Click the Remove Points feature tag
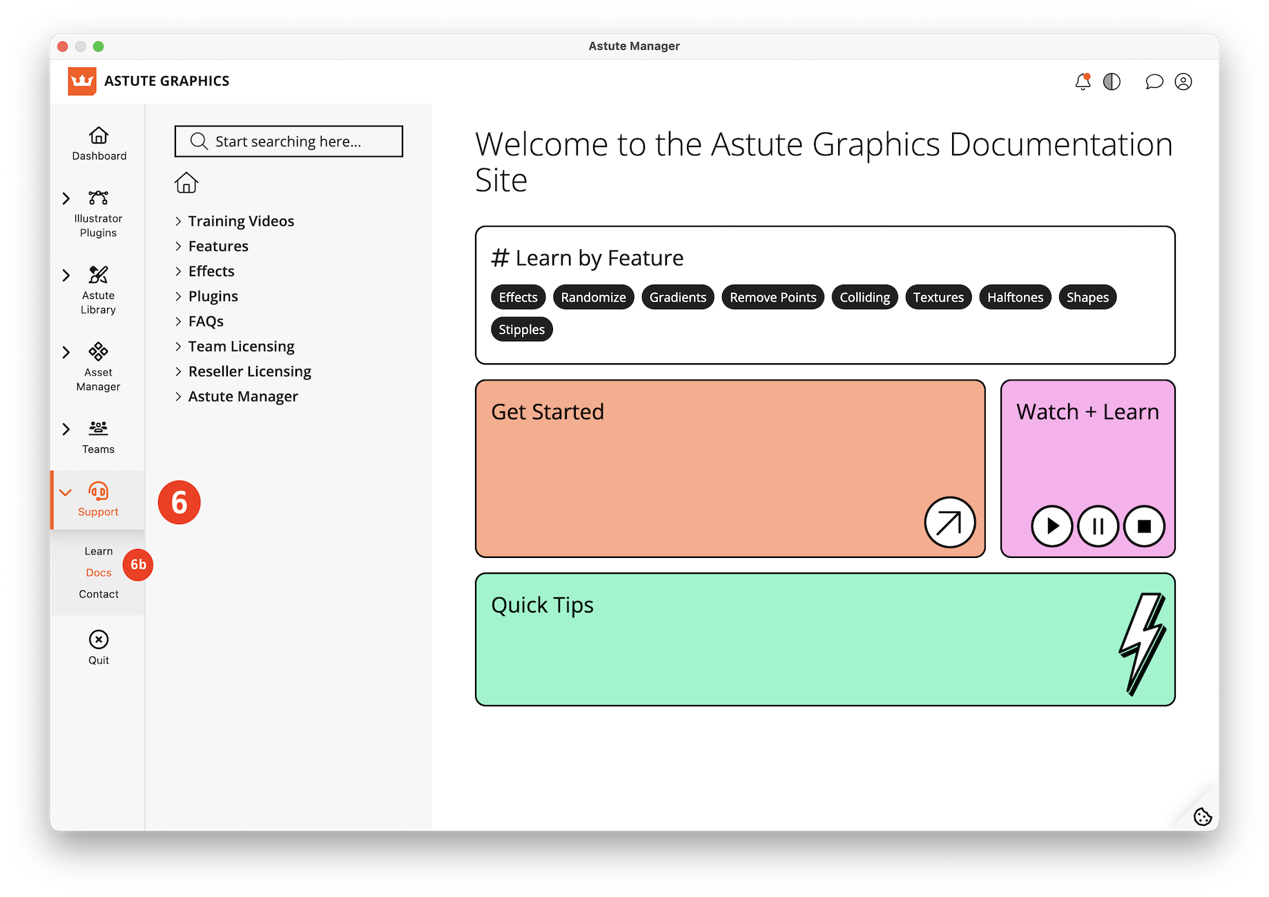Image resolution: width=1269 pixels, height=897 pixels. (773, 297)
